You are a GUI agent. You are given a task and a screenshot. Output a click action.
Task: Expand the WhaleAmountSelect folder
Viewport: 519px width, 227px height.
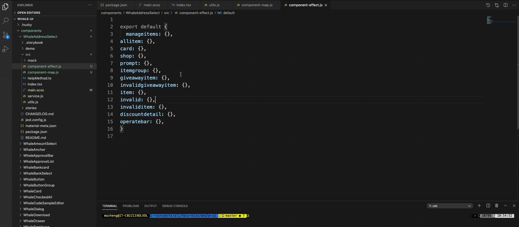(x=40, y=143)
